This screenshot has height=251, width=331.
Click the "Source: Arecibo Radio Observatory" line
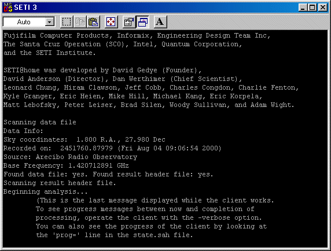coord(70,157)
